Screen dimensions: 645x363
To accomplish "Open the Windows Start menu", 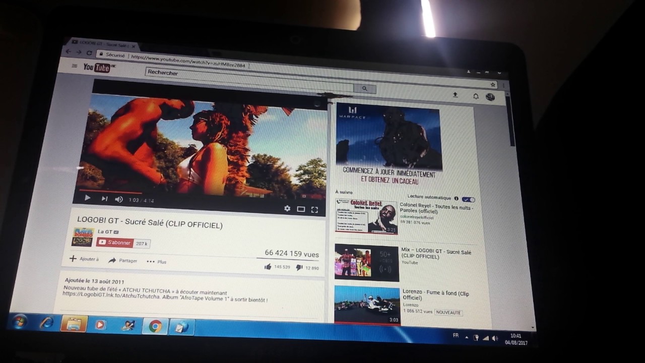I will (20, 321).
